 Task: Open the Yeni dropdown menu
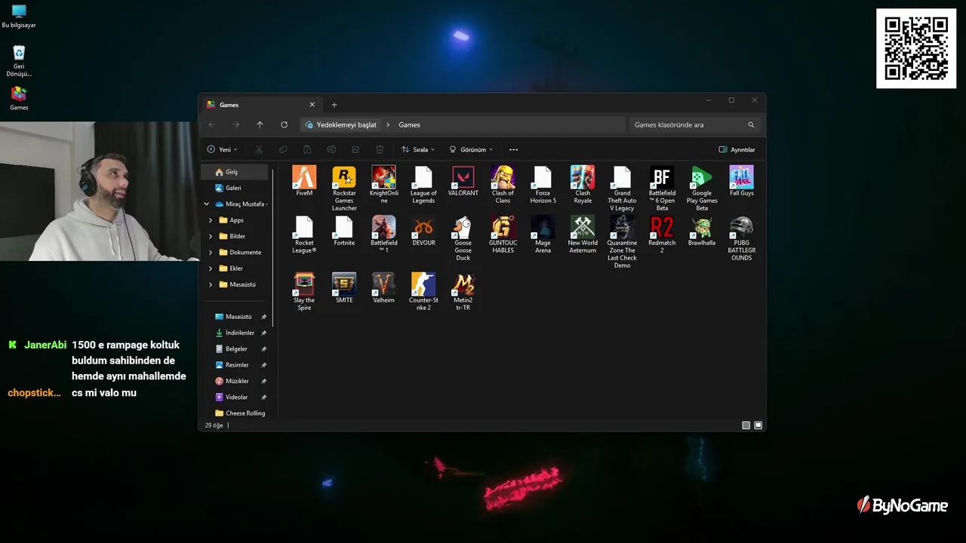coord(222,149)
